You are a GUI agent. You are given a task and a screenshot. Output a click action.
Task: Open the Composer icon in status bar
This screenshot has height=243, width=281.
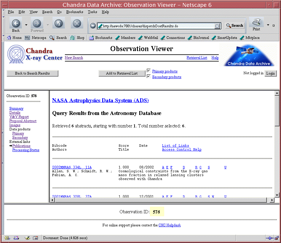pyautogui.click(x=27, y=238)
